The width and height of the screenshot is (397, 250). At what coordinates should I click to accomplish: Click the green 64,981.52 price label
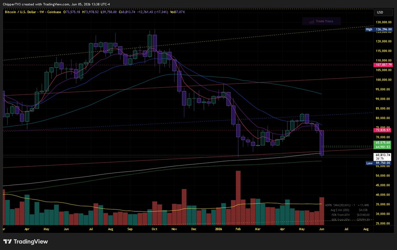383,147
